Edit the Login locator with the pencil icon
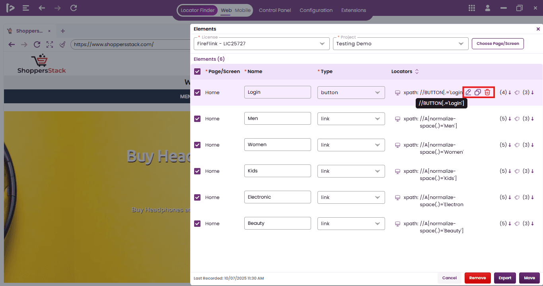 (x=468, y=93)
